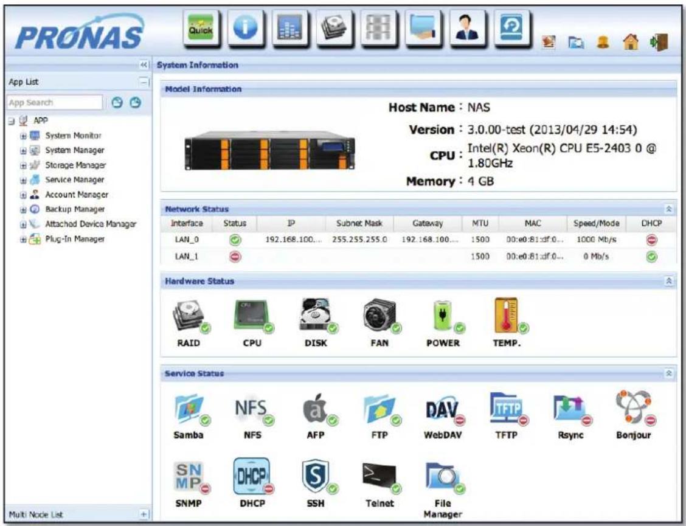Click the small picture icon in header
This screenshot has width=686, height=526.
point(549,42)
